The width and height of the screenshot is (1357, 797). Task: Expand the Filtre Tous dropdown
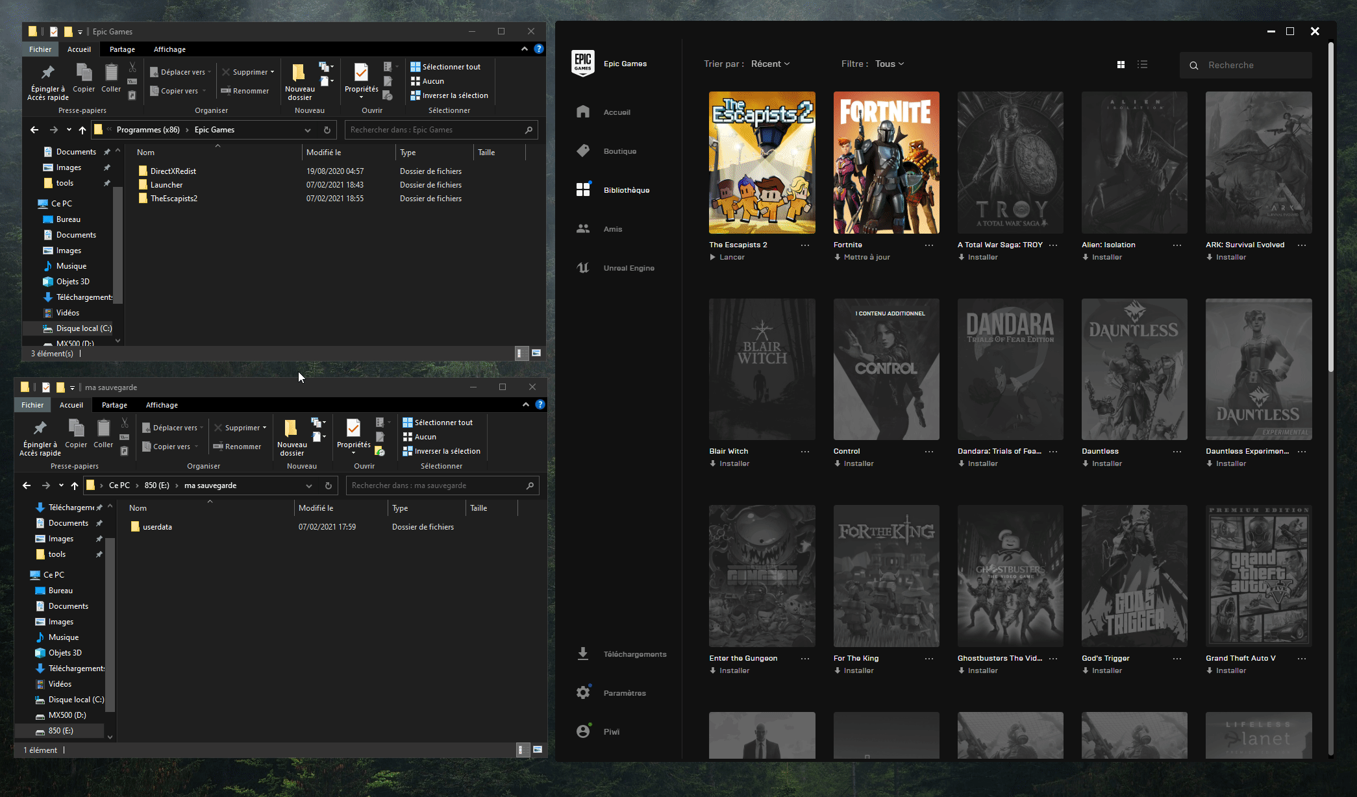(x=889, y=64)
